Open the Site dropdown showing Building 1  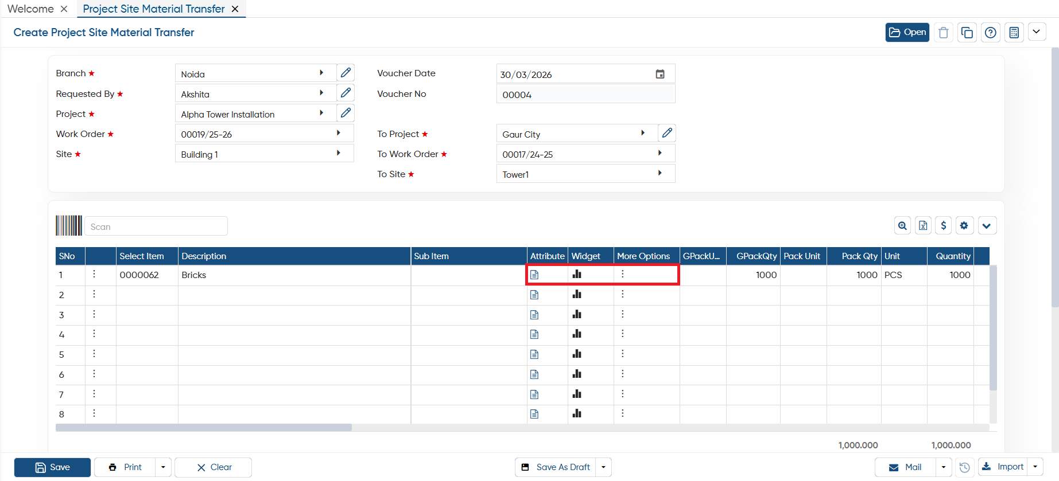339,153
